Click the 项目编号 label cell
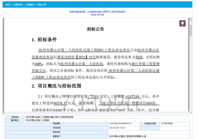Screen dimensions: 198x139 click(x=56, y=124)
